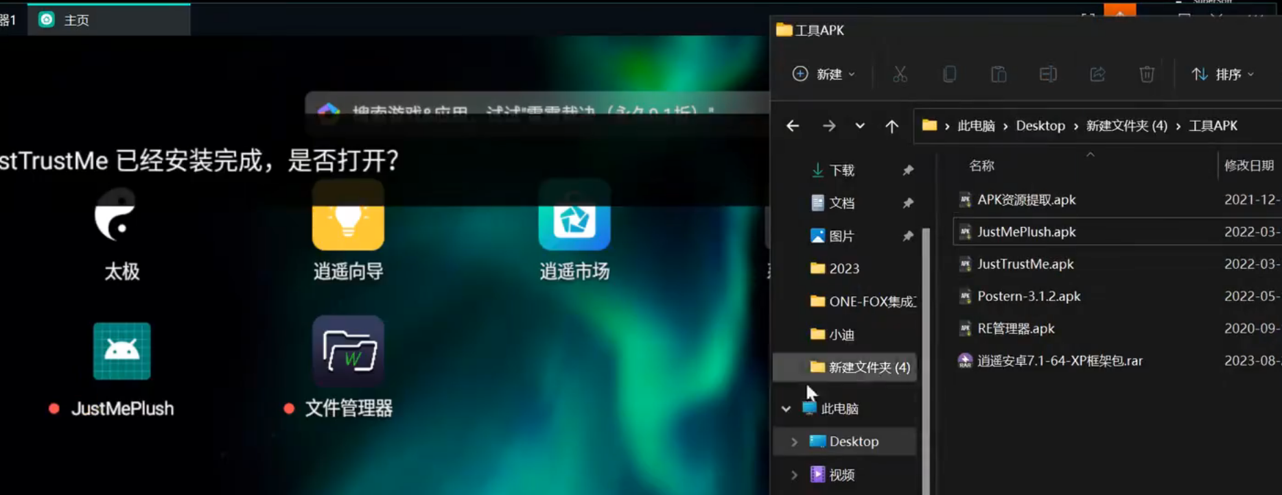
Task: Click the Copy icon in Explorer toolbar
Action: [x=949, y=74]
